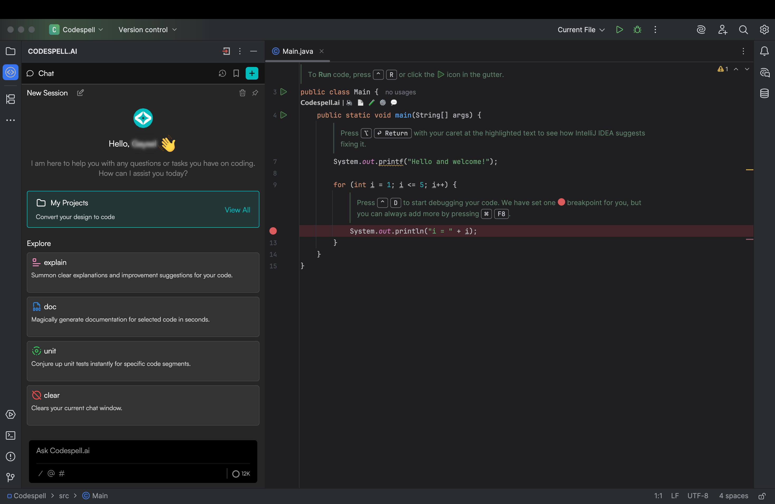
Task: Expand the Version control dropdown
Action: click(148, 30)
